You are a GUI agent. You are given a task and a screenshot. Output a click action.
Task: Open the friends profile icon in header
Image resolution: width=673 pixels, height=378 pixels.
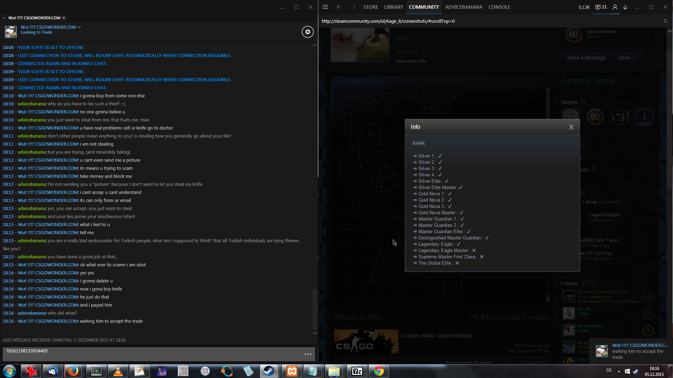(x=615, y=7)
